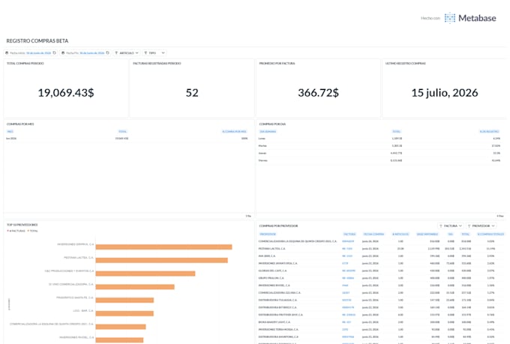The width and height of the screenshot is (510, 344).
Task: Sort by PROVEEDOR column header
Action: point(268,234)
